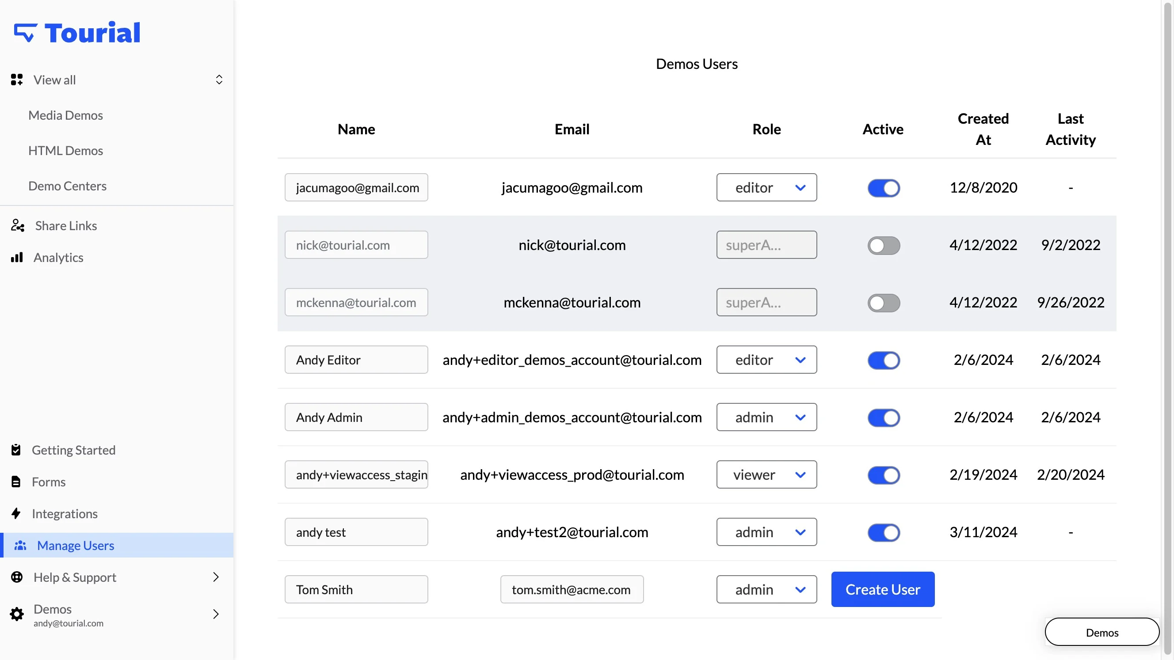
Task: Click email andy+admin_demos_account@tourial.com
Action: [x=572, y=417]
